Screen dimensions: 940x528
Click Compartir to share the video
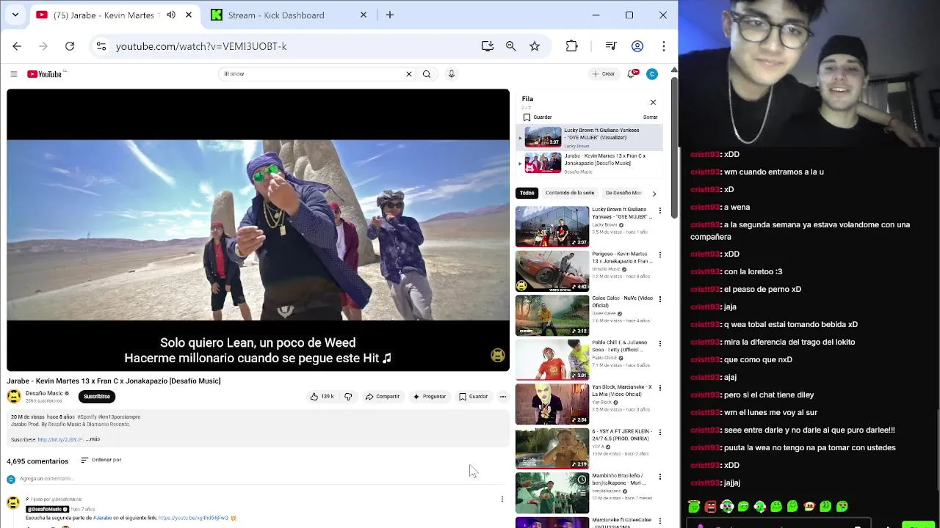click(x=383, y=397)
